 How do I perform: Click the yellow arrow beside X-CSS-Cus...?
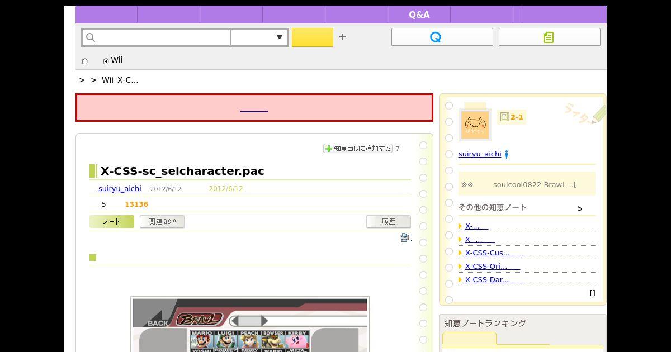[460, 253]
